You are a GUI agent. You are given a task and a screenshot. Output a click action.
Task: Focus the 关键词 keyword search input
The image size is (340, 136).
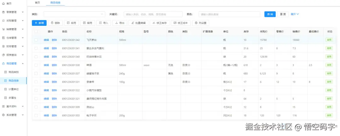[153, 14]
